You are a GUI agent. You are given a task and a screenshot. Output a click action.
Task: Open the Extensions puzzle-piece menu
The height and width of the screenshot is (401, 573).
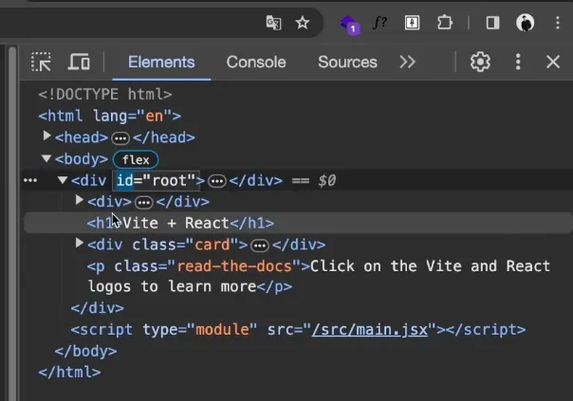445,23
